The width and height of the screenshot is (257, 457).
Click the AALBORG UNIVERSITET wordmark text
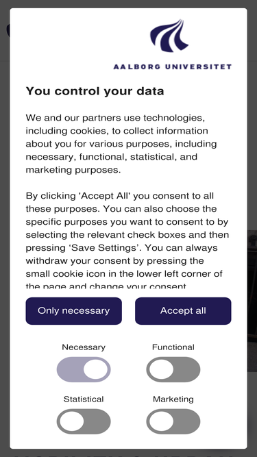pyautogui.click(x=173, y=66)
